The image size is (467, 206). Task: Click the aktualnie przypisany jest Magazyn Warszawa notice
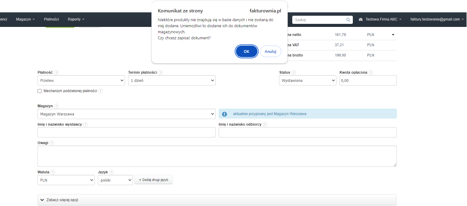pos(308,114)
